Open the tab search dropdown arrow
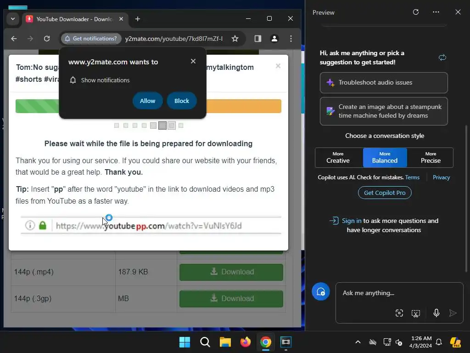Viewport: 470px width, 353px height. 12,19
